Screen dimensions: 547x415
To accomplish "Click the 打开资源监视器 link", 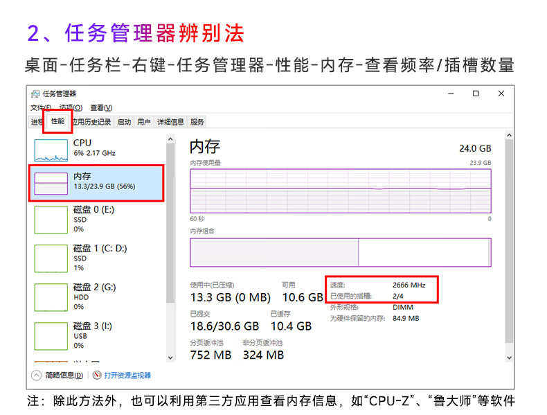I will 127,376.
